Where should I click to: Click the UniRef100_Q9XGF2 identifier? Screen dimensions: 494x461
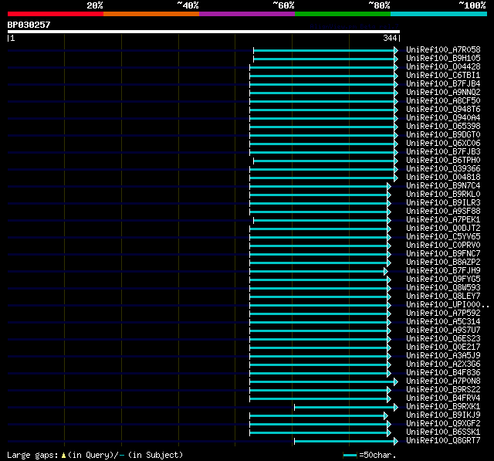(443, 424)
